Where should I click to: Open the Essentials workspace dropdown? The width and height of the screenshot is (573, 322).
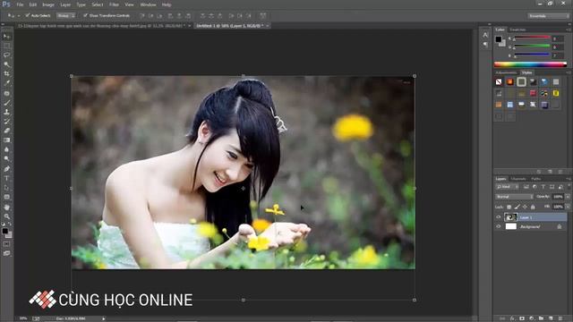pos(548,16)
